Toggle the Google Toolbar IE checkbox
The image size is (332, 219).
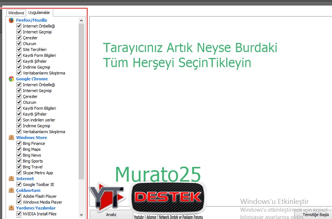pos(19,185)
